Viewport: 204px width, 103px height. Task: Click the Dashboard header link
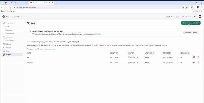169,17
